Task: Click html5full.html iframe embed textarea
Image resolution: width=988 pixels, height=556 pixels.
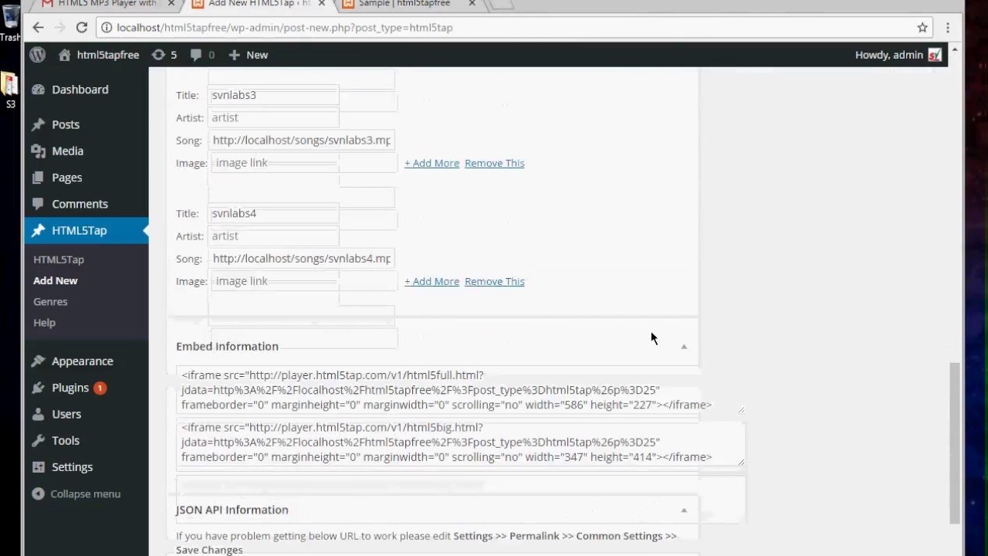Action: [460, 390]
